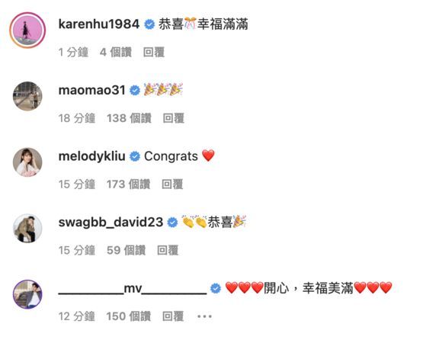Open karenhu1984's profile avatar
This screenshot has height=343, width=423.
coord(27,30)
